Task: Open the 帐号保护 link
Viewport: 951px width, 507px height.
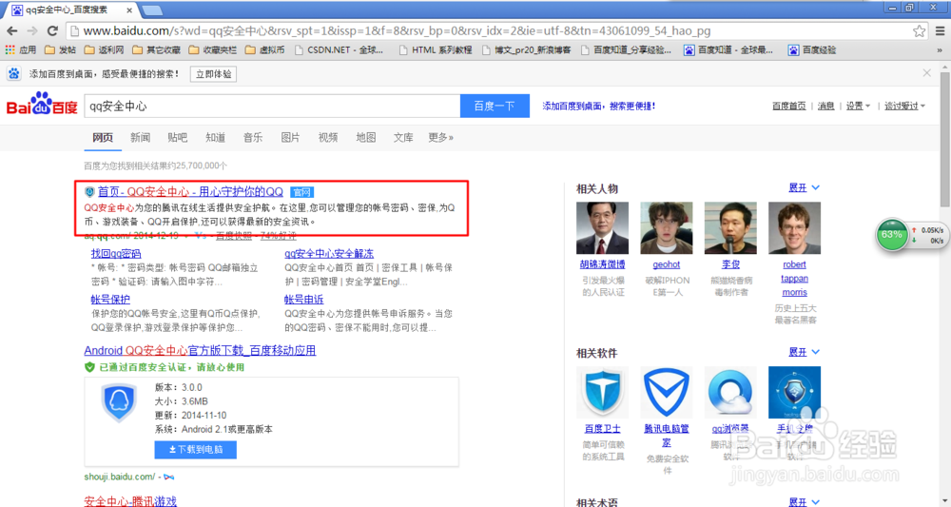Action: pos(110,300)
